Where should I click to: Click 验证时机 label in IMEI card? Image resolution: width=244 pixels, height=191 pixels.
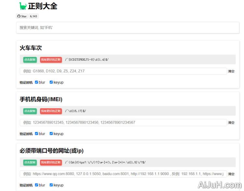(26, 134)
